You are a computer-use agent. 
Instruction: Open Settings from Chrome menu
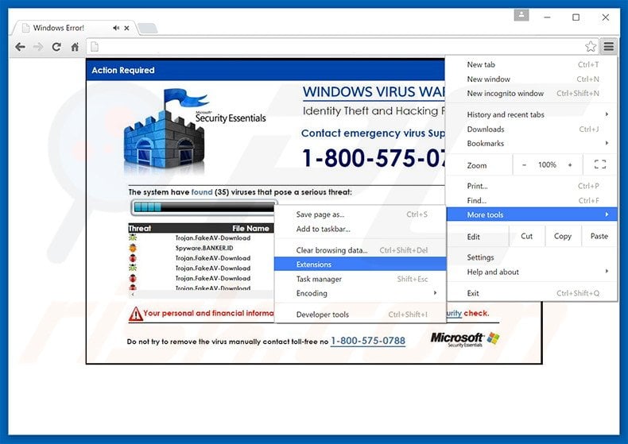click(x=532, y=257)
